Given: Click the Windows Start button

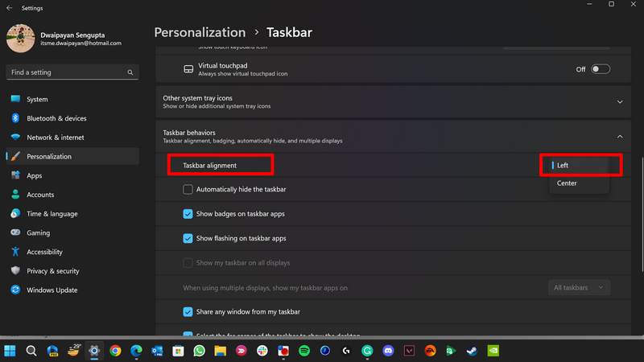Looking at the screenshot, I should (10, 351).
